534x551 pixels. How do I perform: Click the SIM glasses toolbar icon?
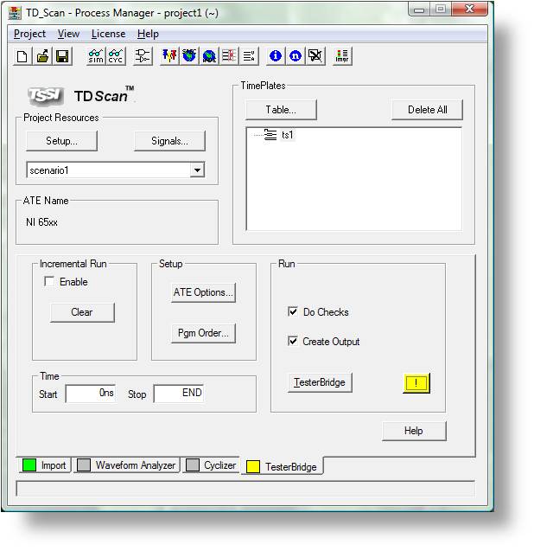pyautogui.click(x=96, y=56)
